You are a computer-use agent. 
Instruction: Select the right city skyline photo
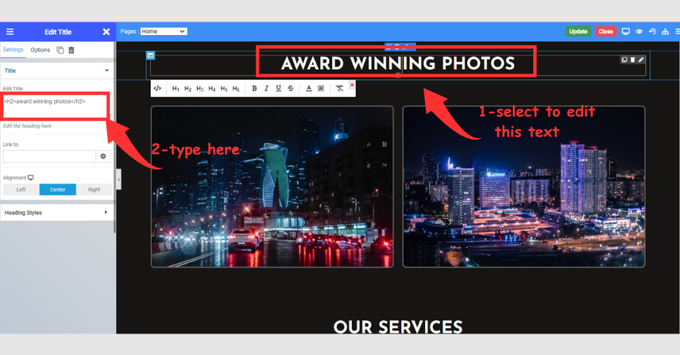tap(524, 186)
